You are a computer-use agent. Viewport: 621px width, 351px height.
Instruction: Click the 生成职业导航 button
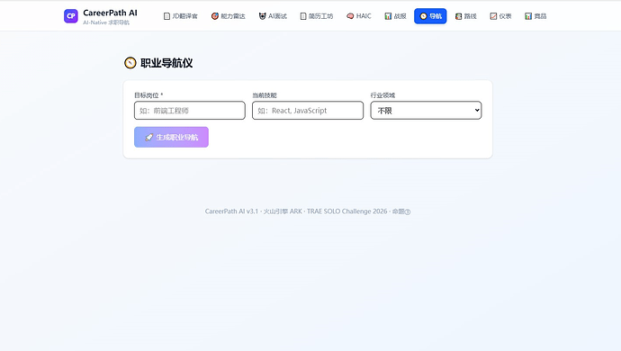click(172, 137)
